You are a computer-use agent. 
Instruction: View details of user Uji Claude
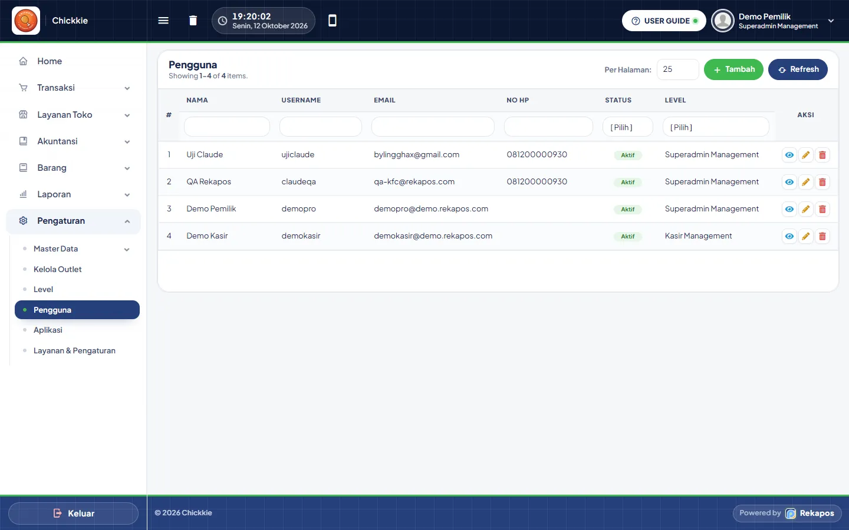click(x=789, y=155)
